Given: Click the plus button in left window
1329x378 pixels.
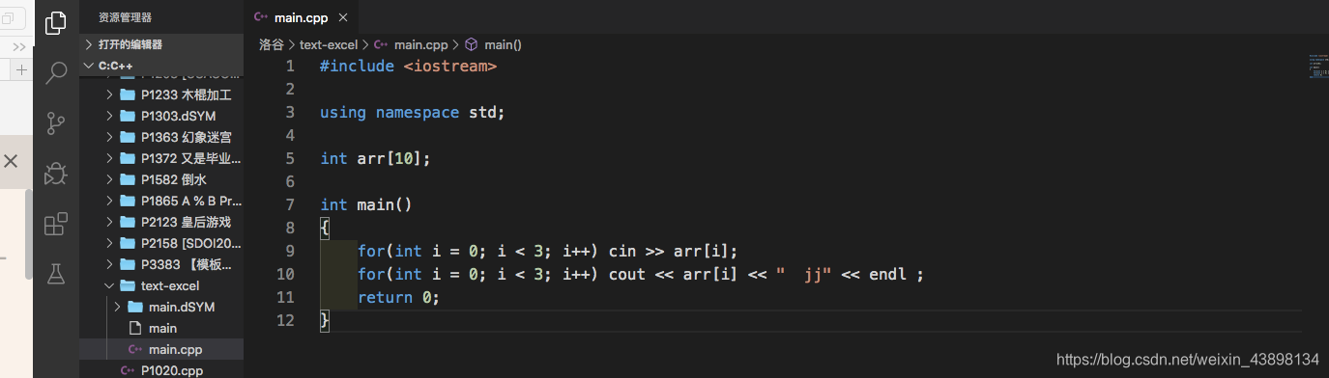Looking at the screenshot, I should click(21, 70).
